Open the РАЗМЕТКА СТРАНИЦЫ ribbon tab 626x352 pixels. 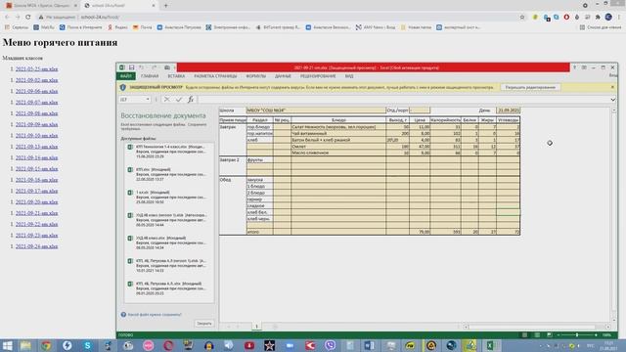click(x=215, y=76)
